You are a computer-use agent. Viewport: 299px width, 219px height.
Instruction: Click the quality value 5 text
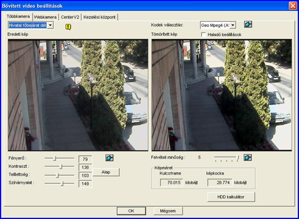(x=199, y=158)
